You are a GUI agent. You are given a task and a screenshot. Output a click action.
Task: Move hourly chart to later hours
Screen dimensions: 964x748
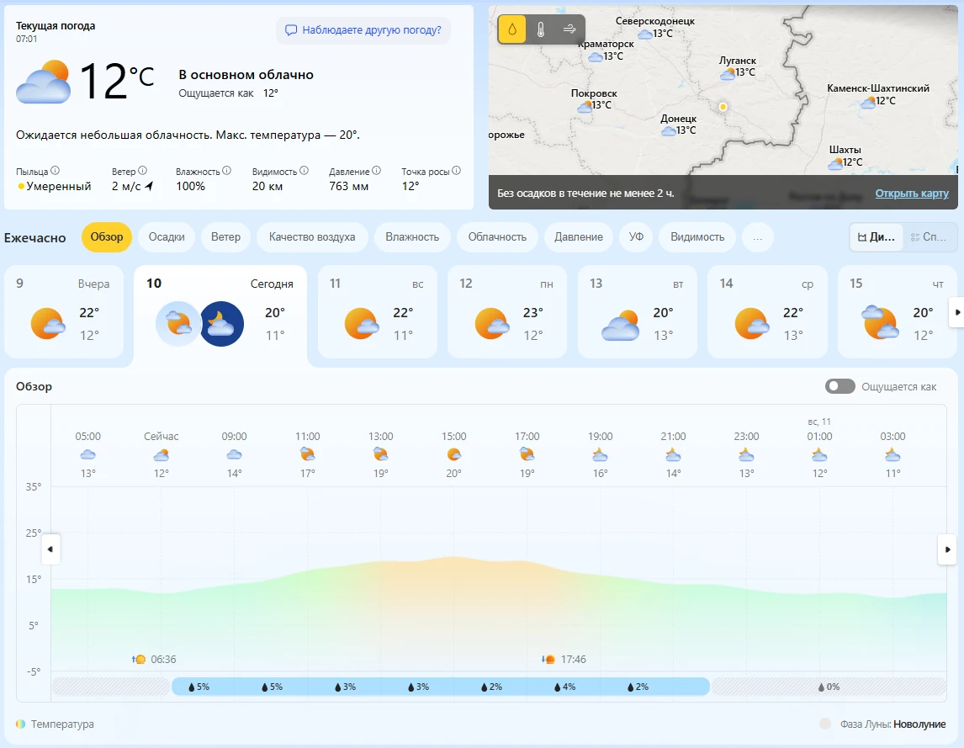(947, 549)
